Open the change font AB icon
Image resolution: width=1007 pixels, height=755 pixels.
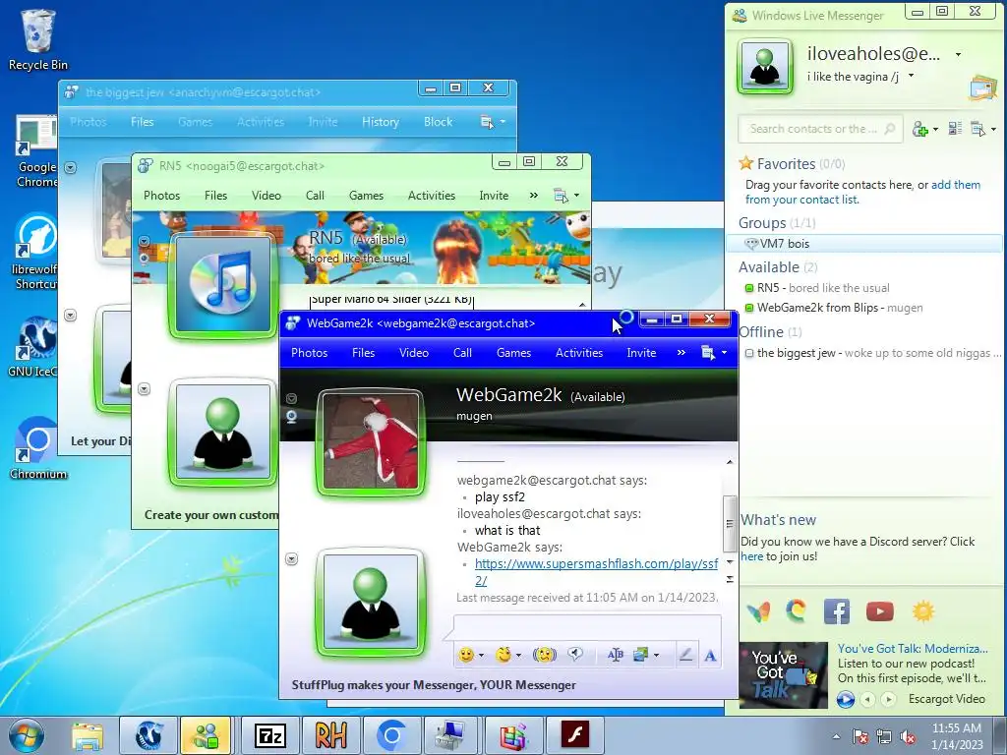(616, 655)
